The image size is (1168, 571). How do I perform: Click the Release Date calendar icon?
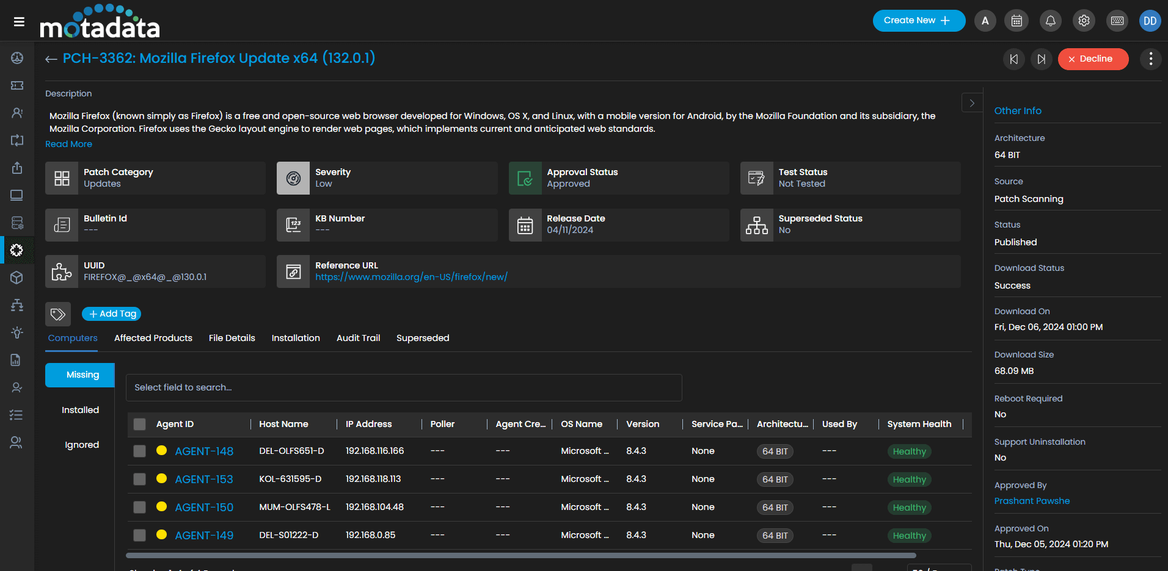pyautogui.click(x=525, y=225)
